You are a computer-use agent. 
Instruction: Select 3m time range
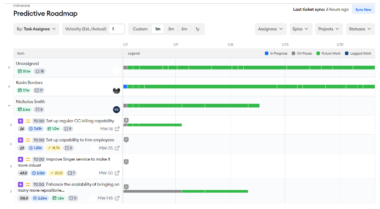pyautogui.click(x=171, y=29)
